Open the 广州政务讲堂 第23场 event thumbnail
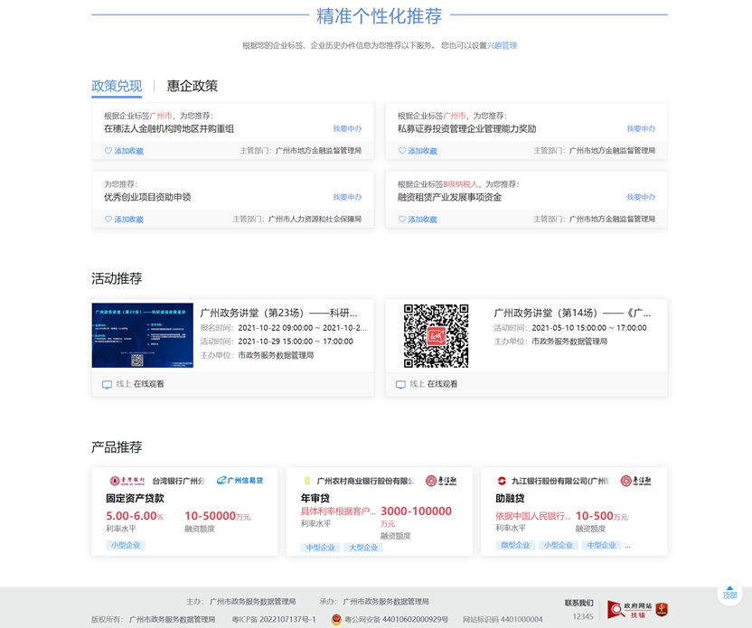752x628 pixels. pos(142,335)
